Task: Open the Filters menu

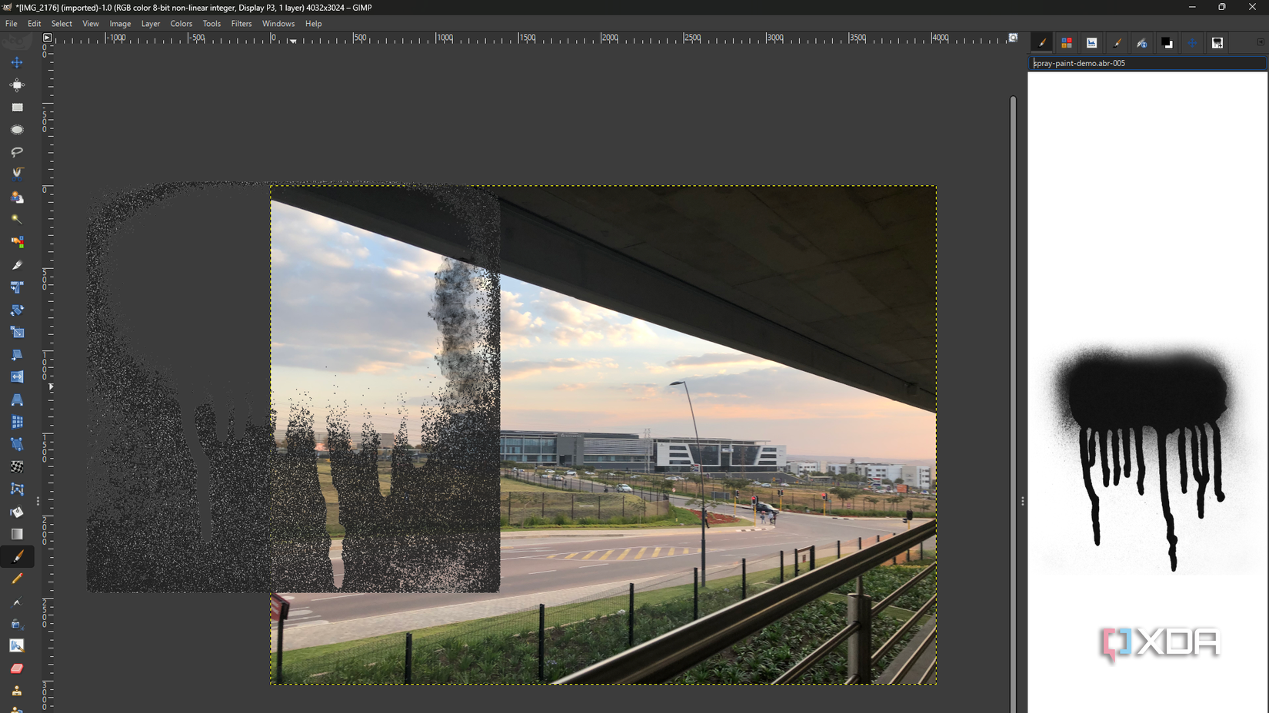Action: 241,24
